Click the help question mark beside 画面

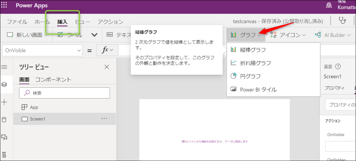tap(337, 67)
